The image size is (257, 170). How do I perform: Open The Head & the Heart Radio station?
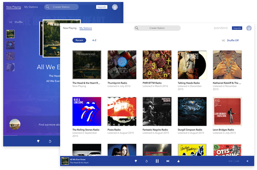coord(87,65)
